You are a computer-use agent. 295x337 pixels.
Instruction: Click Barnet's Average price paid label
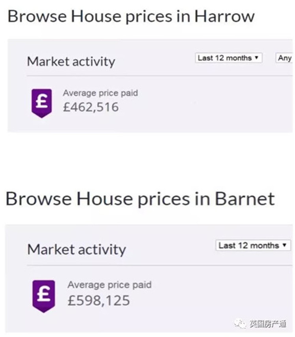[109, 284]
